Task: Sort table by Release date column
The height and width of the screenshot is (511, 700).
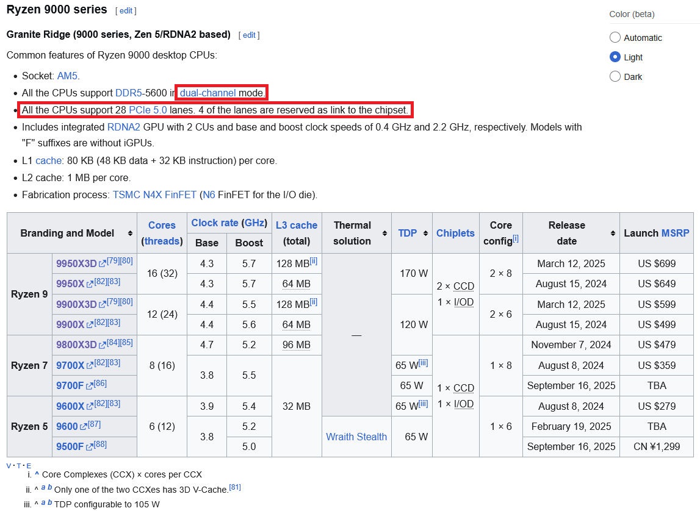Action: [x=613, y=233]
